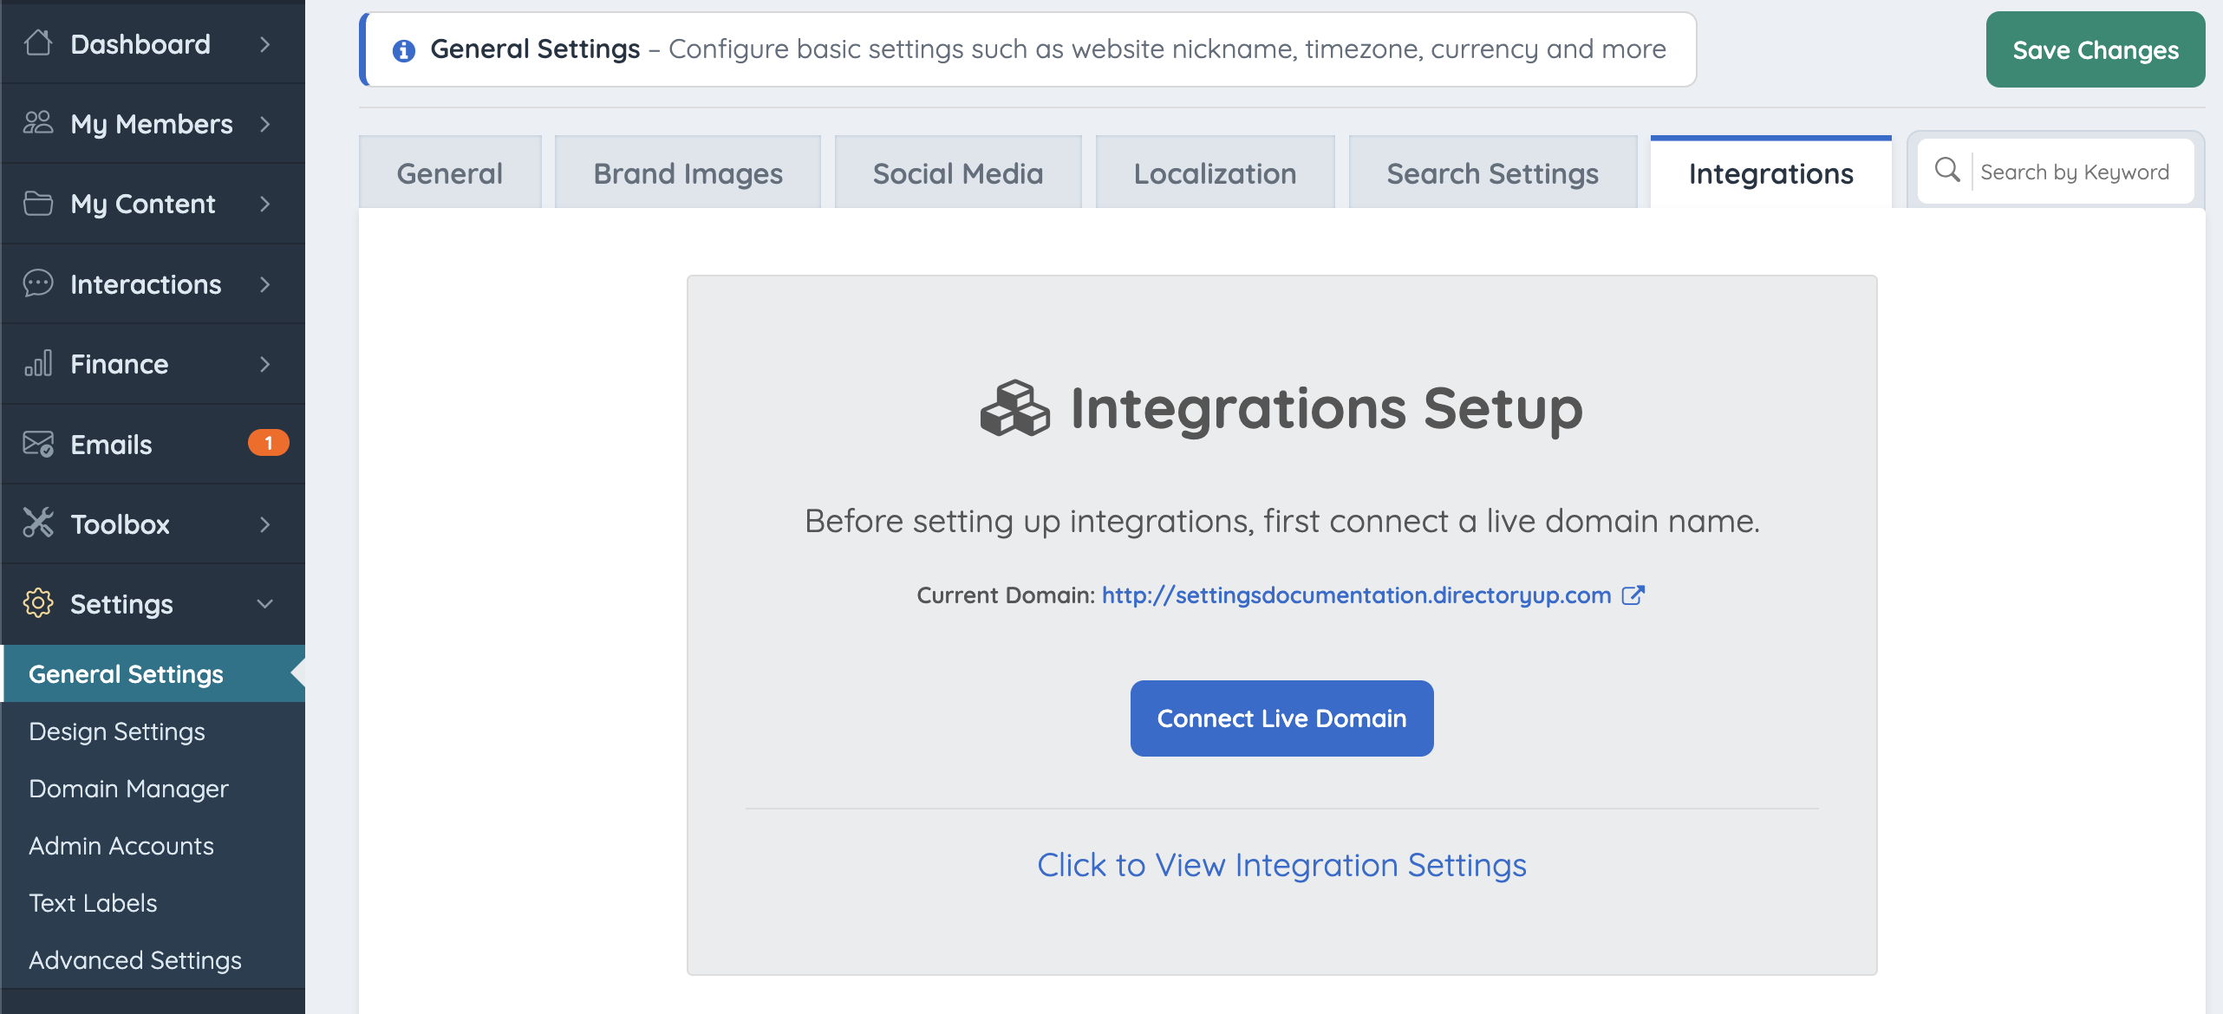Click the Settings gear icon

[x=38, y=603]
